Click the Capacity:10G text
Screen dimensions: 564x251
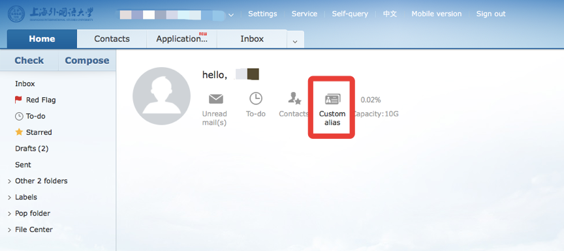[376, 114]
